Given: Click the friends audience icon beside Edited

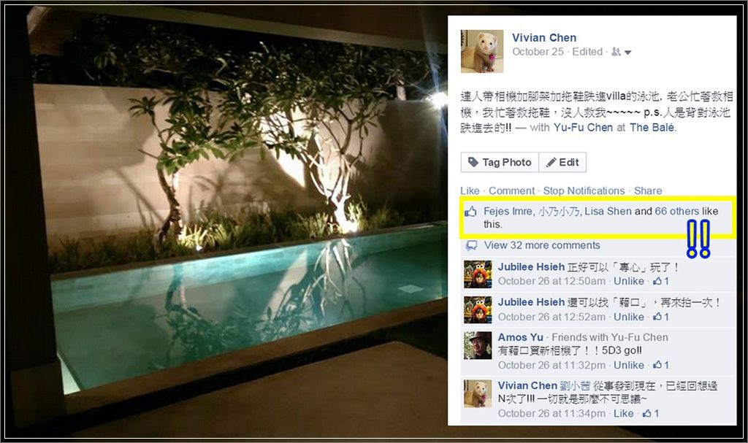Looking at the screenshot, I should [x=617, y=52].
